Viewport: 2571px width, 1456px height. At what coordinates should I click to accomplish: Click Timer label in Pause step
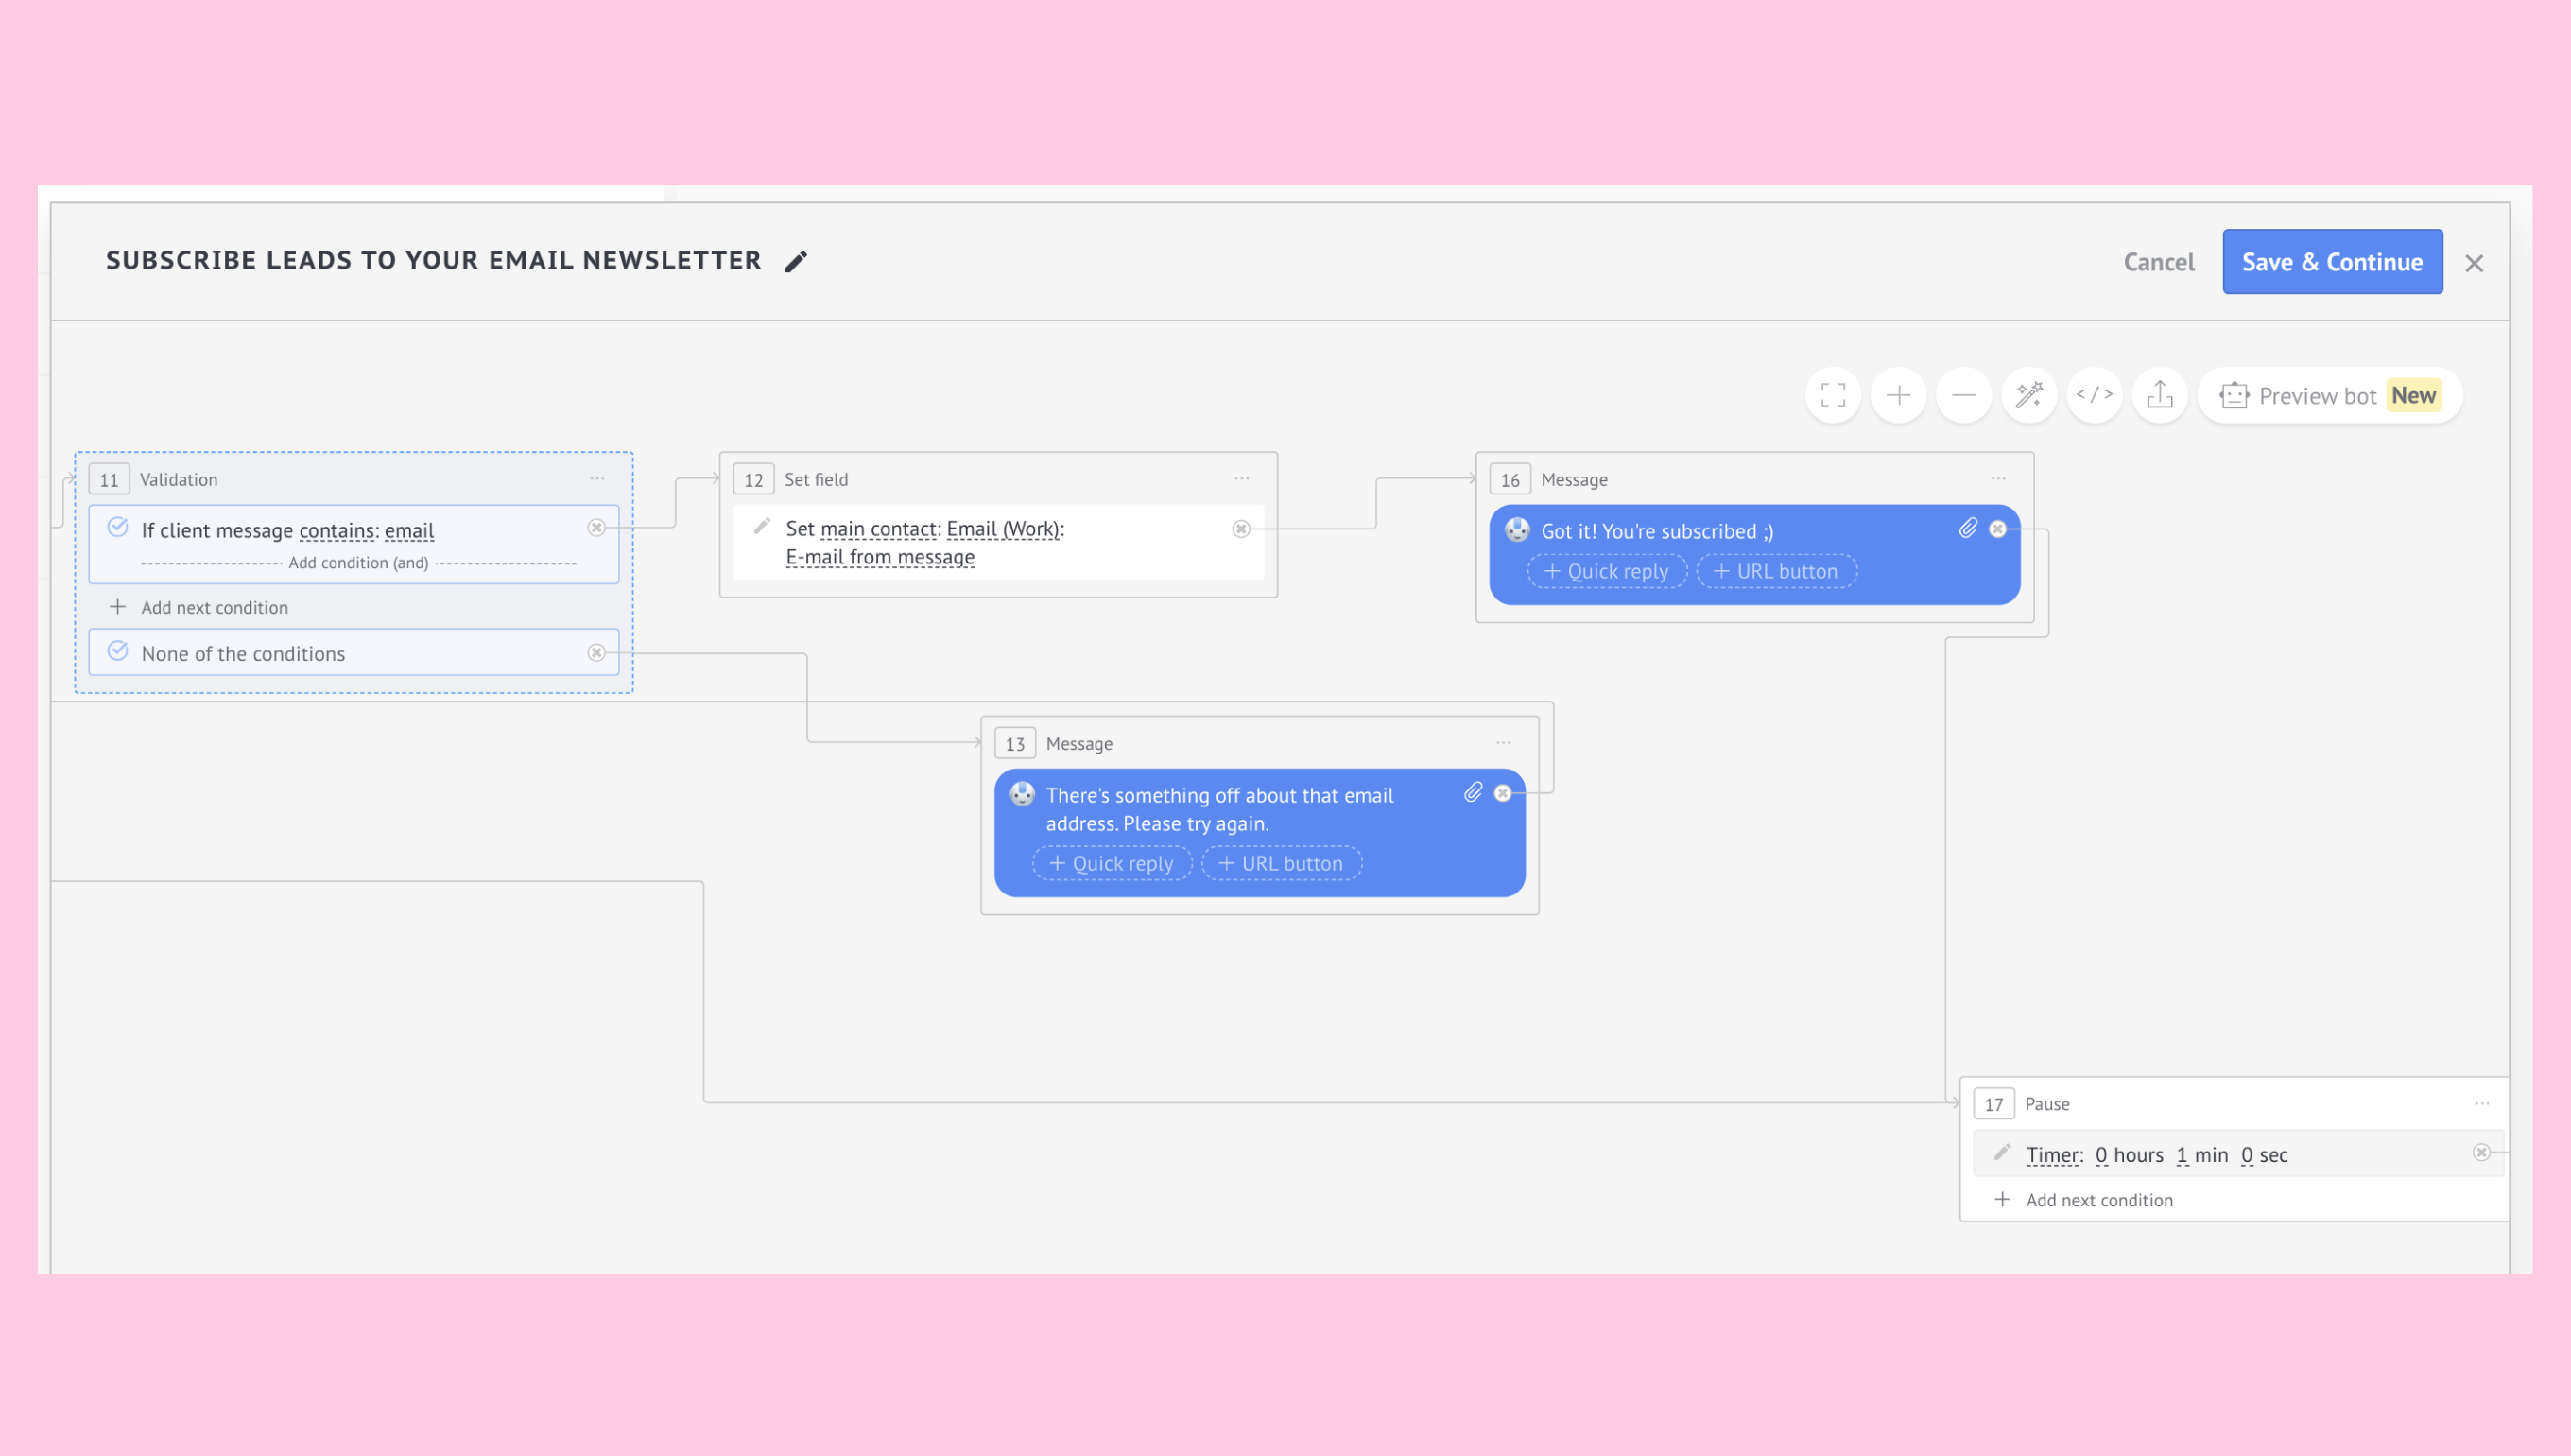2054,1155
